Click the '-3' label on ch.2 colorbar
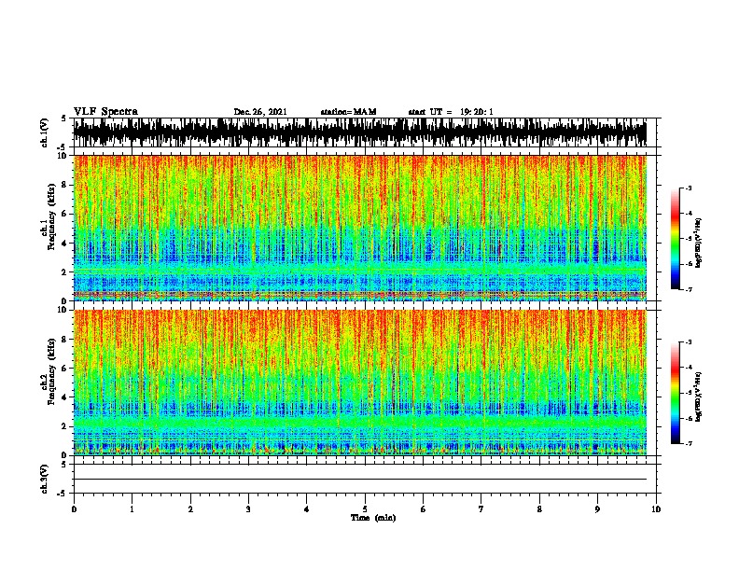 pyautogui.click(x=689, y=342)
